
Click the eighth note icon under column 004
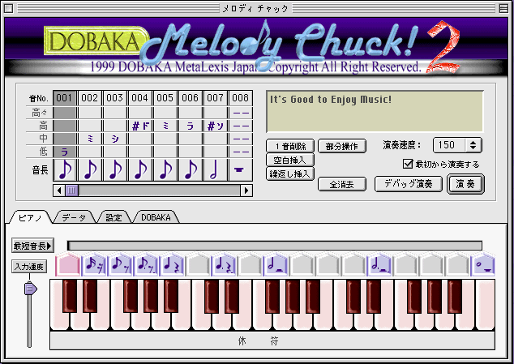click(140, 169)
